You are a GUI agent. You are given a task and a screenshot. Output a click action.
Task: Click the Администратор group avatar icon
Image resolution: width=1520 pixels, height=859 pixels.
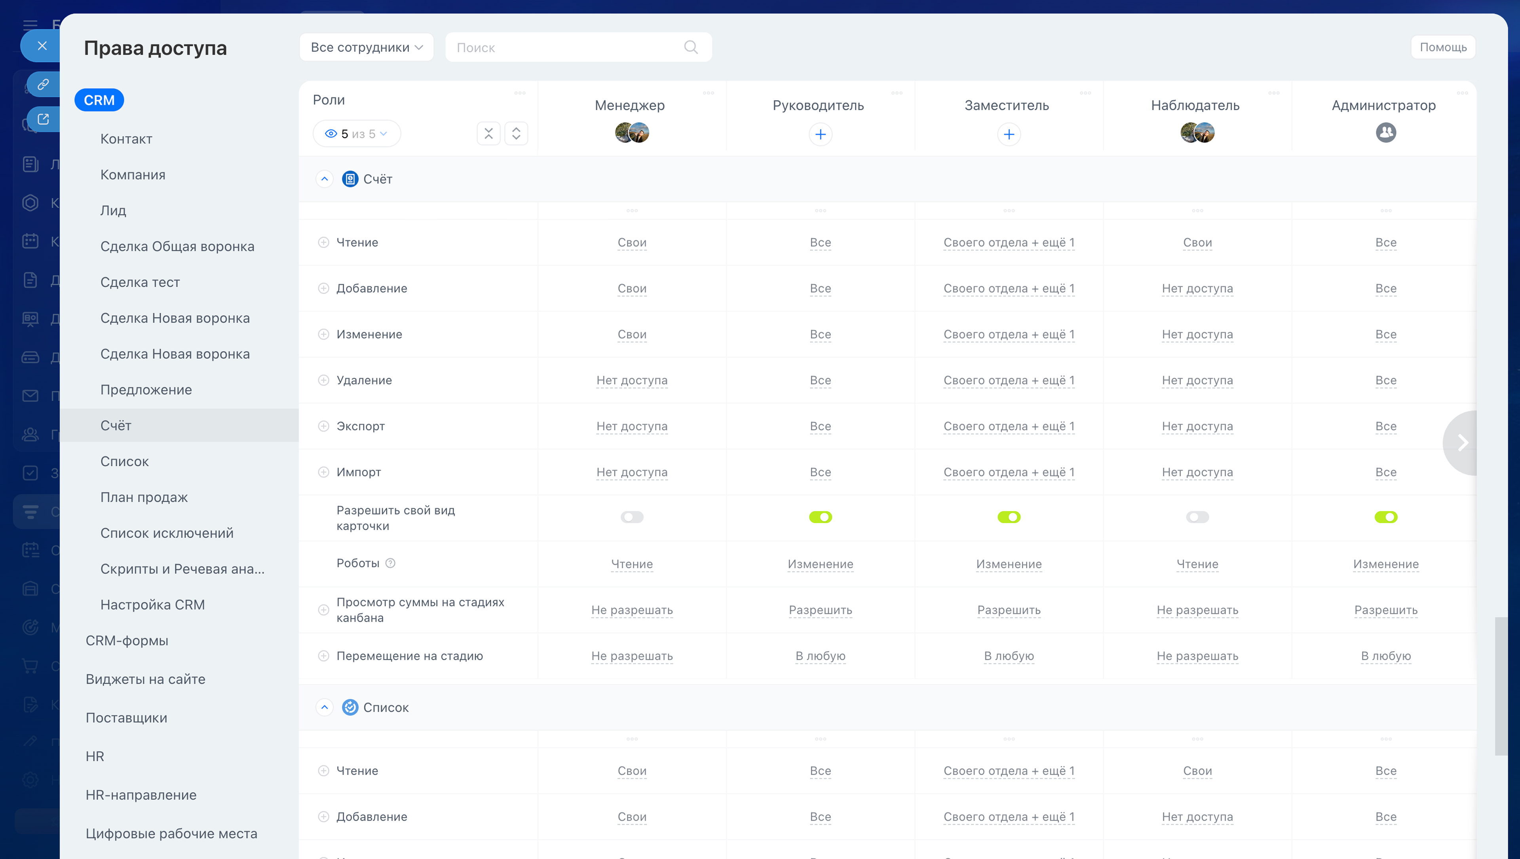coord(1385,133)
